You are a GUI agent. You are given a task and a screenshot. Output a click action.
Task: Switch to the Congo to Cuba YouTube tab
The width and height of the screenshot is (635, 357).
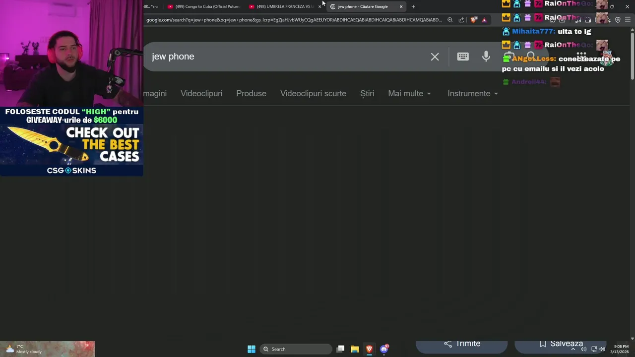(x=204, y=6)
